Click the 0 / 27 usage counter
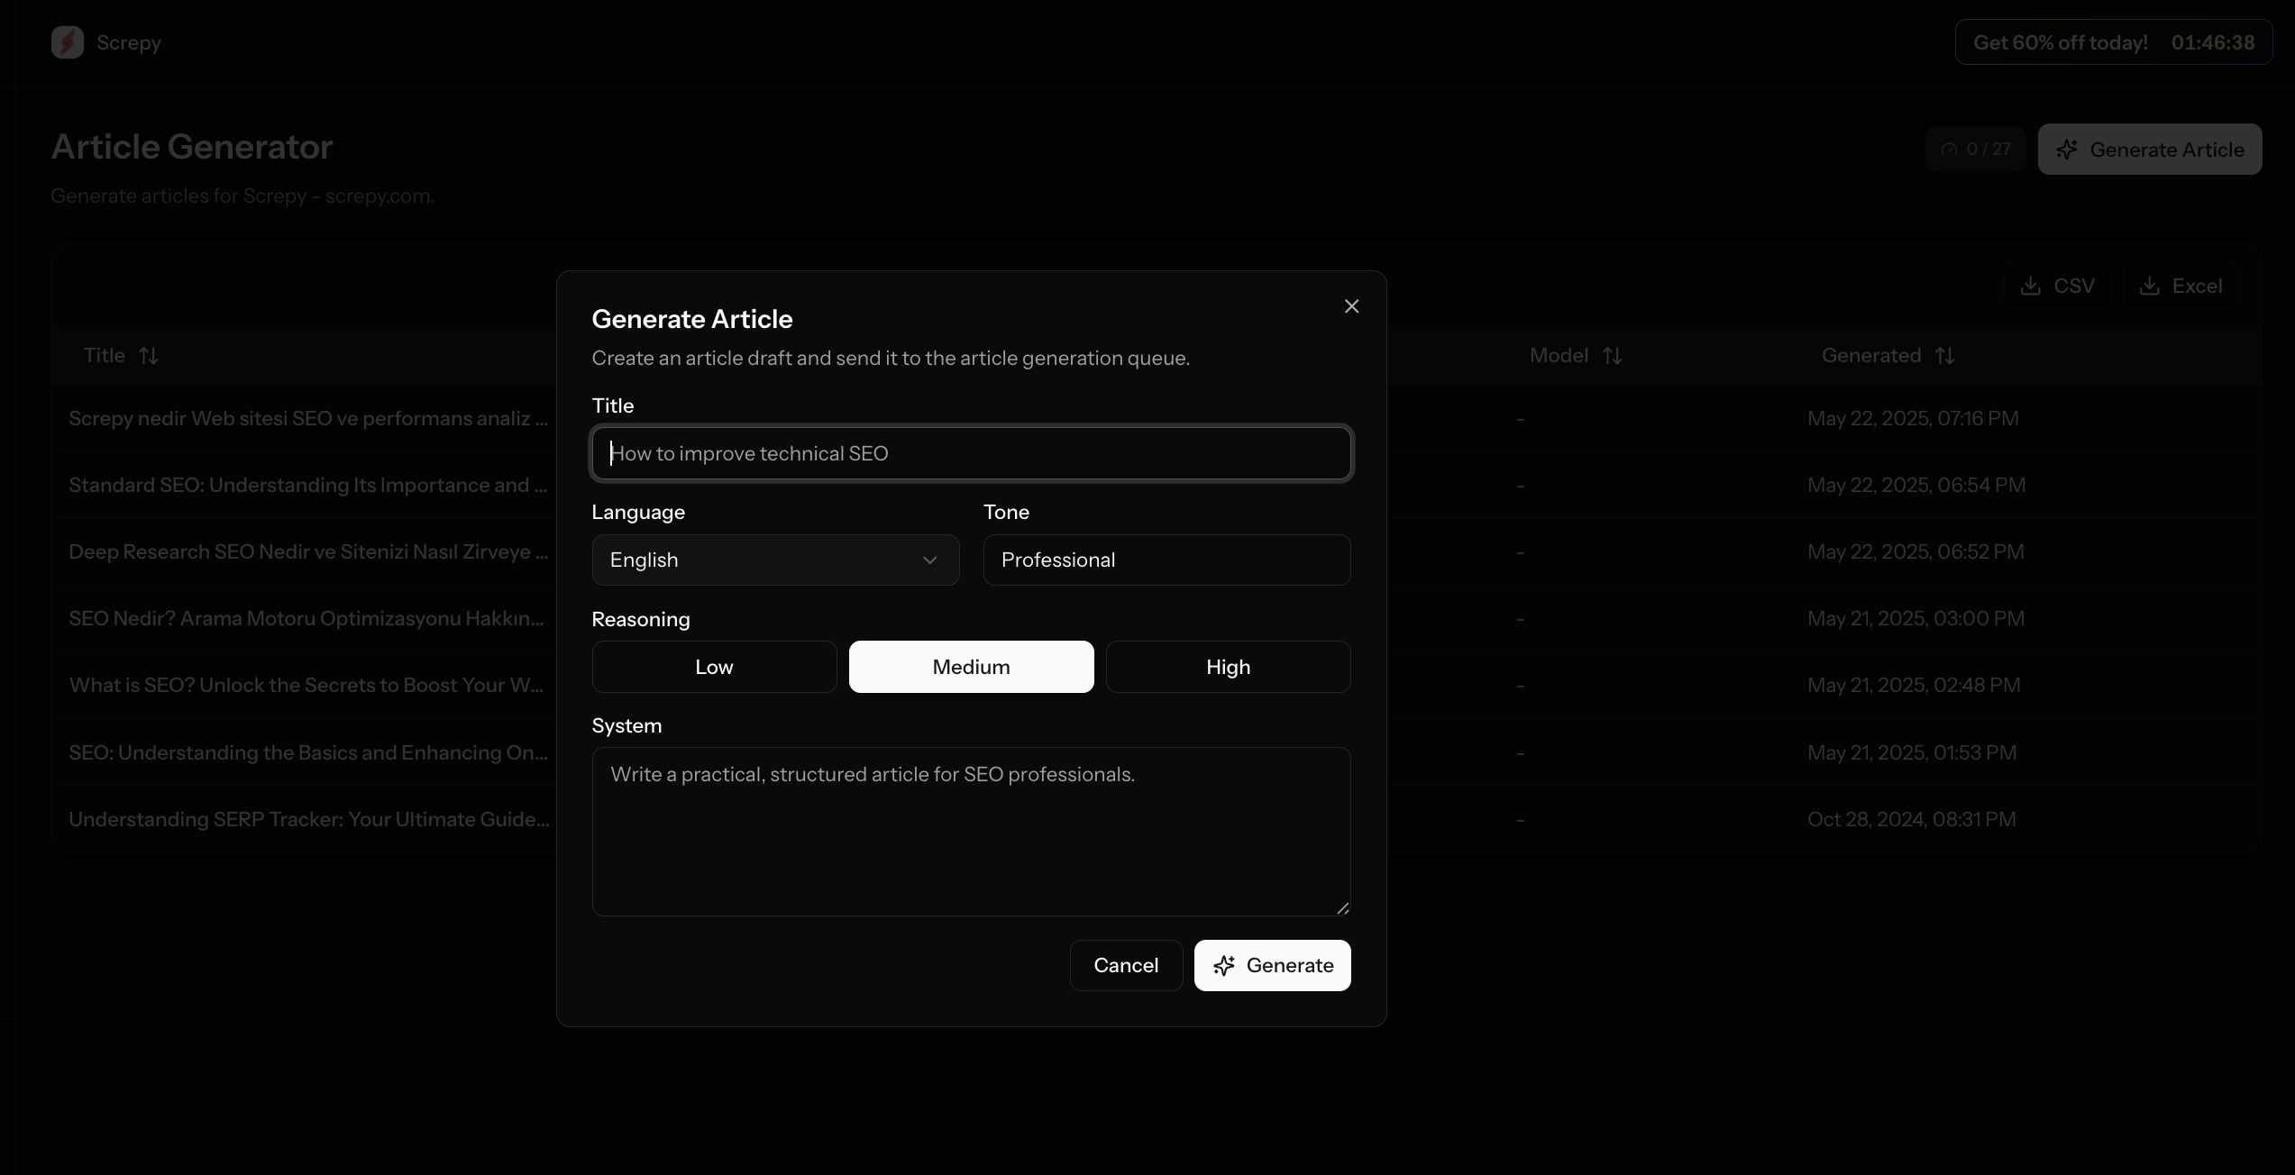This screenshot has width=2295, height=1175. click(x=1975, y=149)
